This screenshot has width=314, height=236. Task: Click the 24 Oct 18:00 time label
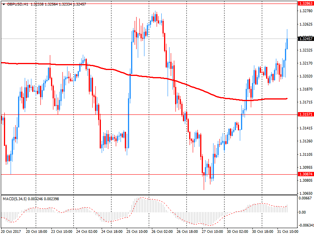pos(112,232)
